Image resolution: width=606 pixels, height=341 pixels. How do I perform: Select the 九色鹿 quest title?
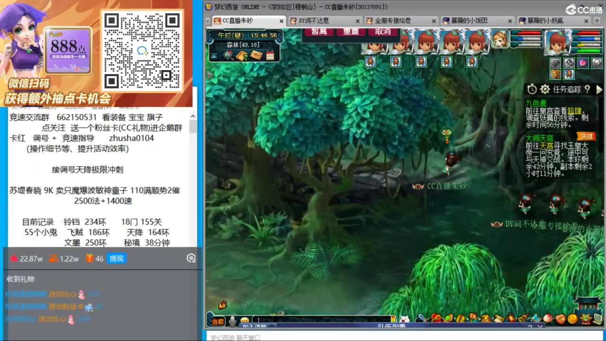[536, 103]
